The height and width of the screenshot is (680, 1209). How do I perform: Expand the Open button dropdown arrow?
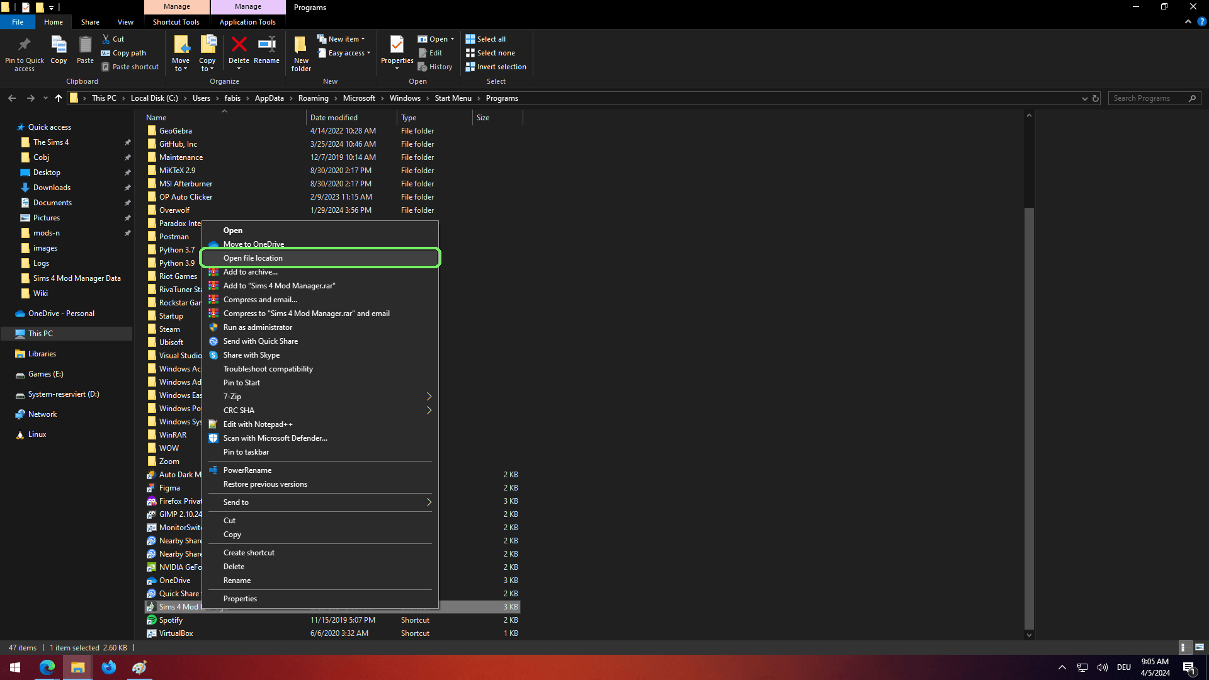452,39
